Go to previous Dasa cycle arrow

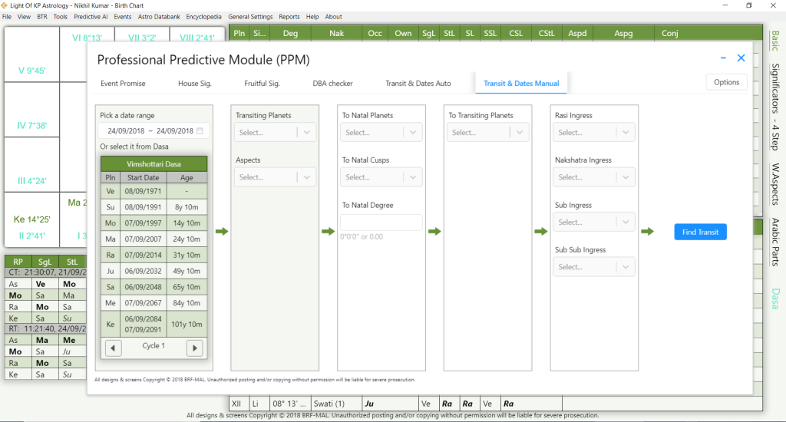114,348
